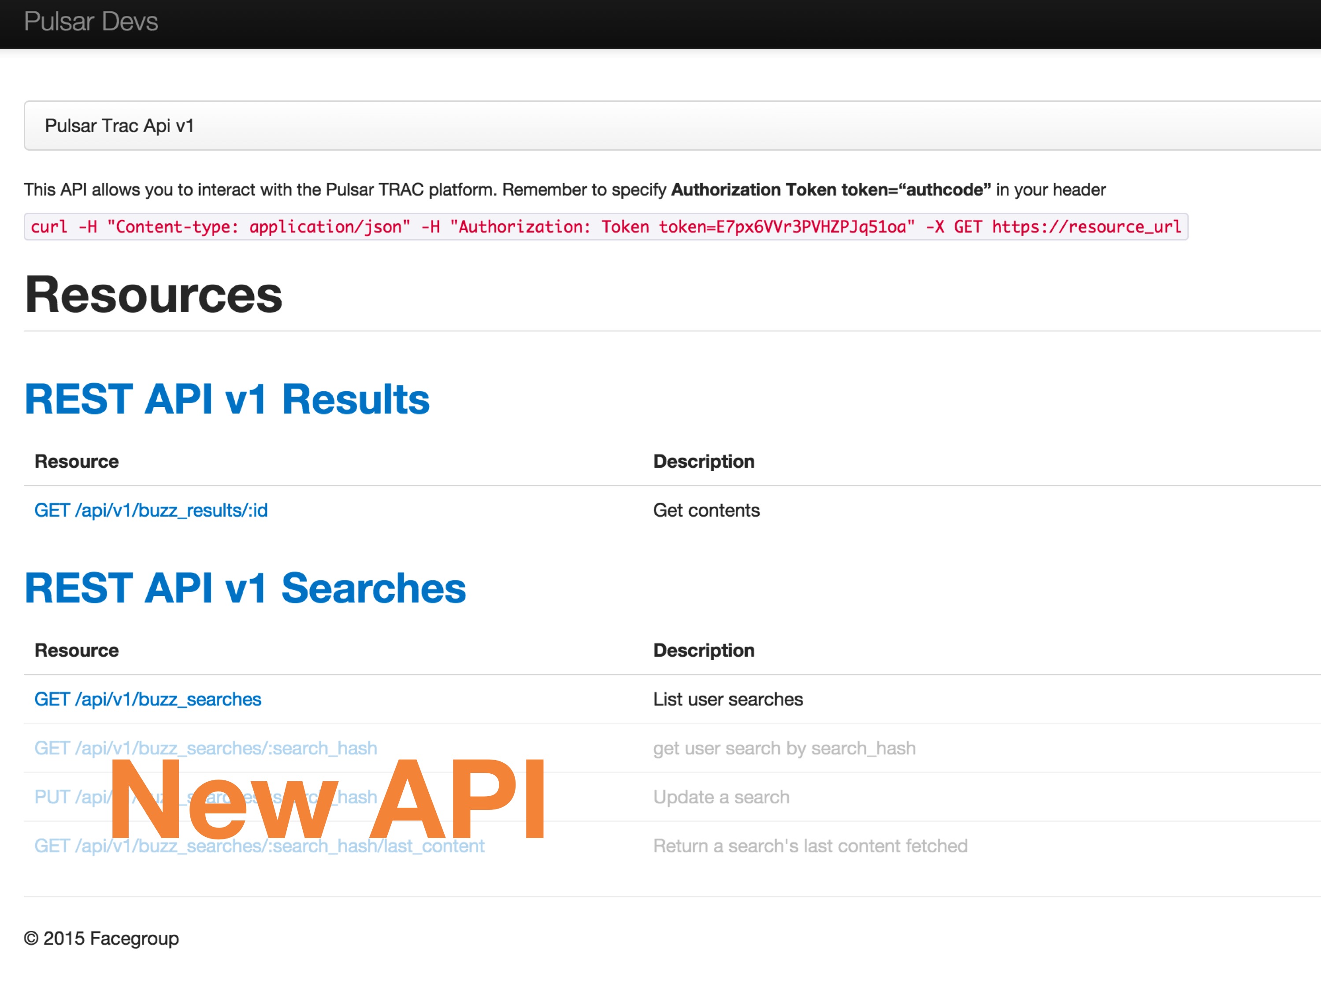Open GET /api/v1/buzz_searches resource link
Viewport: 1321px width, 990px height.
click(148, 699)
